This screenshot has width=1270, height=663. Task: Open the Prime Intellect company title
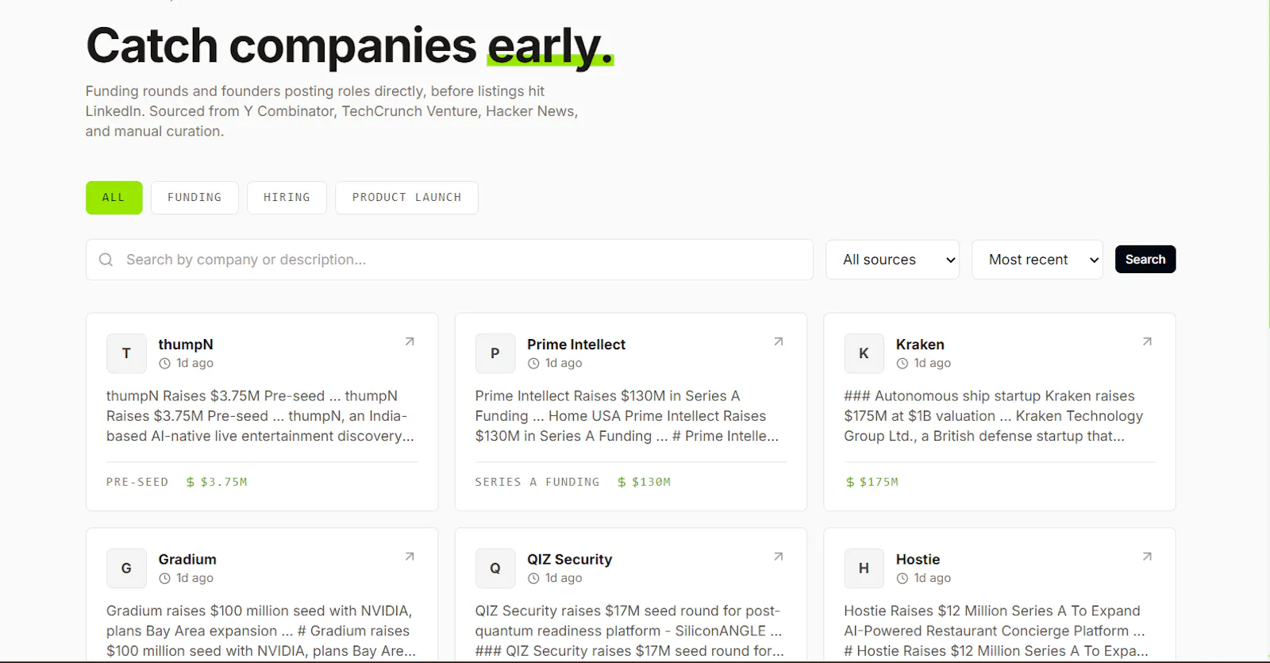576,345
